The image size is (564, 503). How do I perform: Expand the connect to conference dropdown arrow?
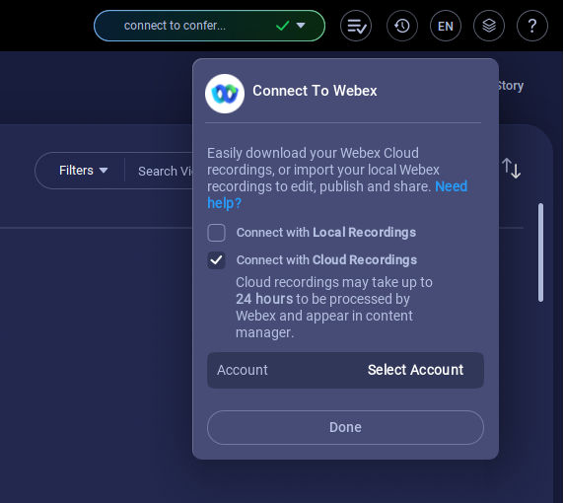(301, 26)
